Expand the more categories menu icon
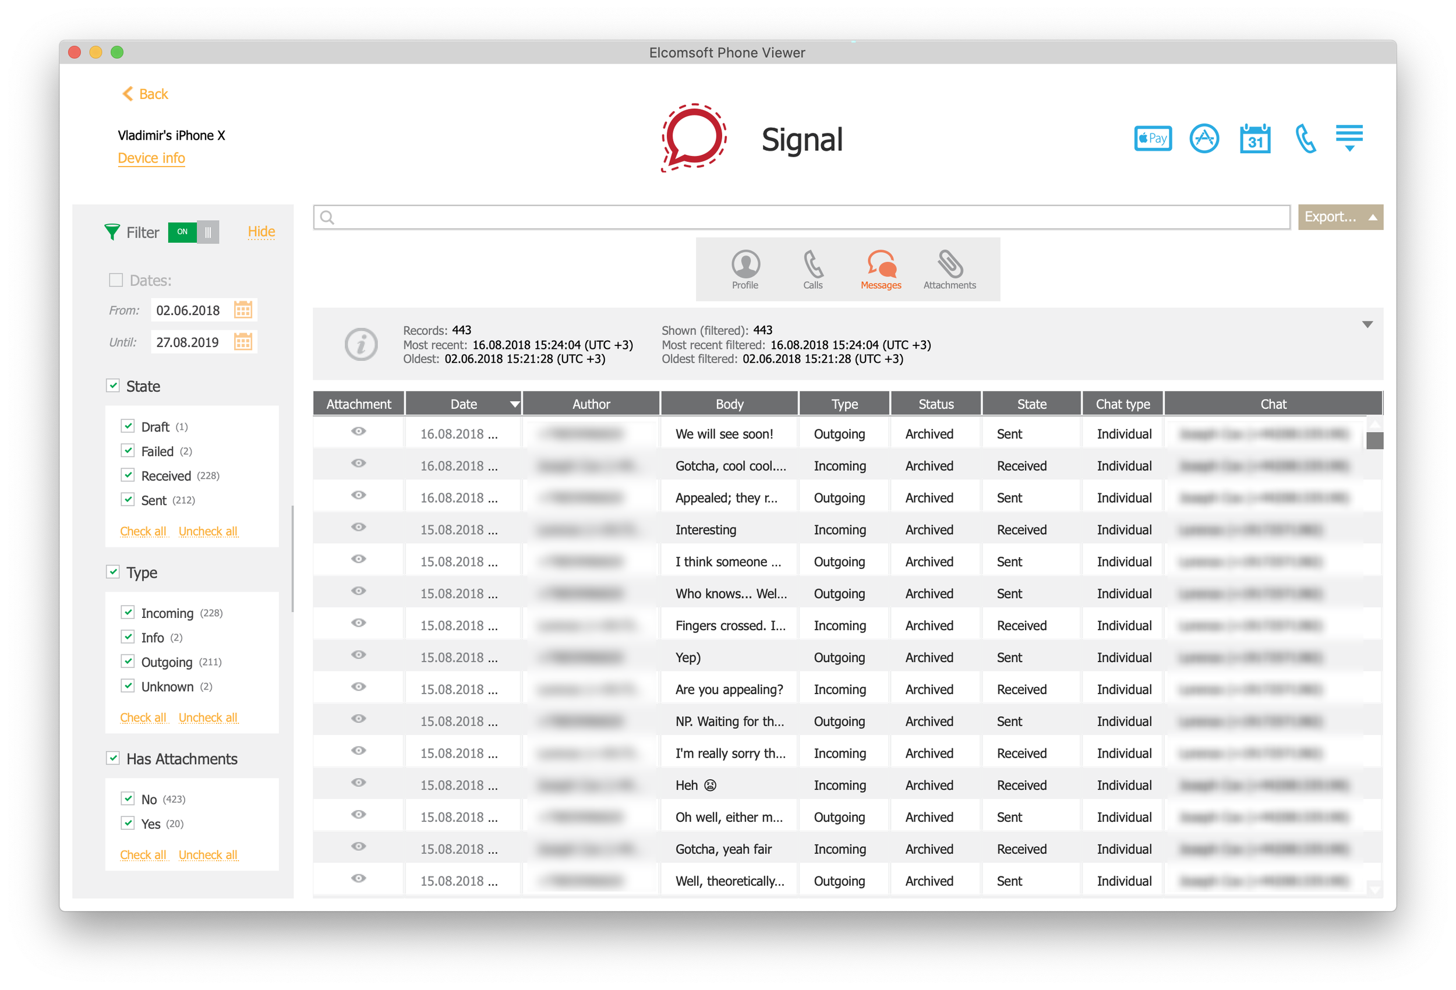The image size is (1456, 990). pyautogui.click(x=1349, y=137)
